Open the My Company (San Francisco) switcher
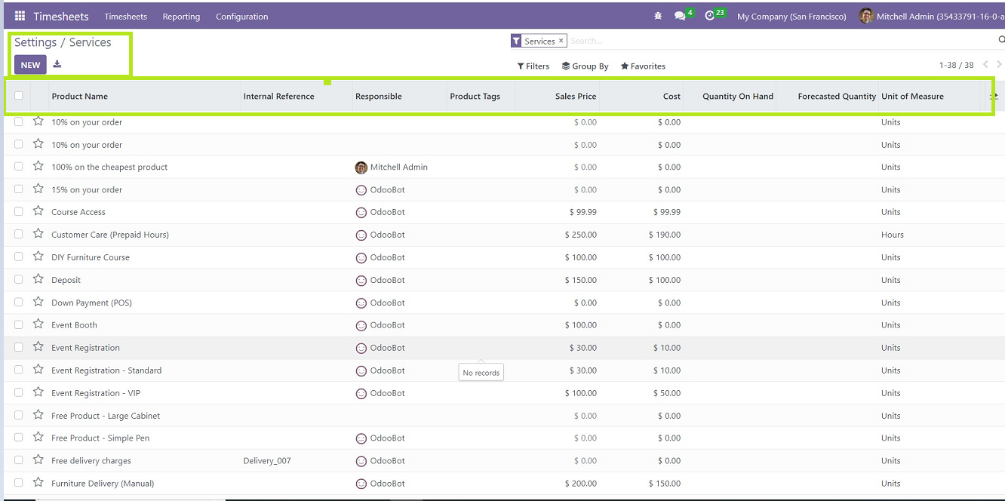This screenshot has width=1005, height=501. coord(791,16)
